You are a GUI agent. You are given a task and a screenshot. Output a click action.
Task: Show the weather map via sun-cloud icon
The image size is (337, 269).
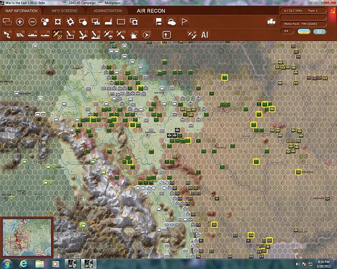point(172,22)
